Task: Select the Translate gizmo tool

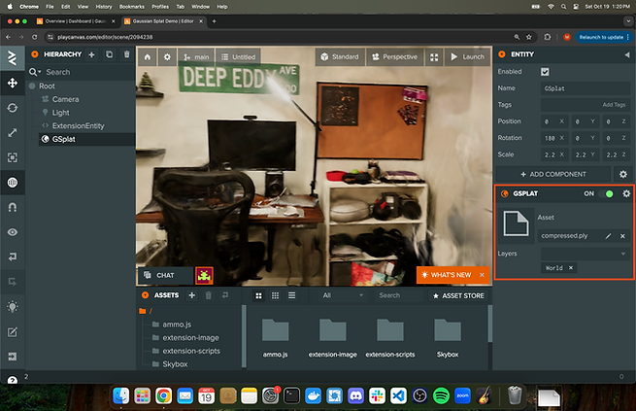Action: (x=12, y=81)
